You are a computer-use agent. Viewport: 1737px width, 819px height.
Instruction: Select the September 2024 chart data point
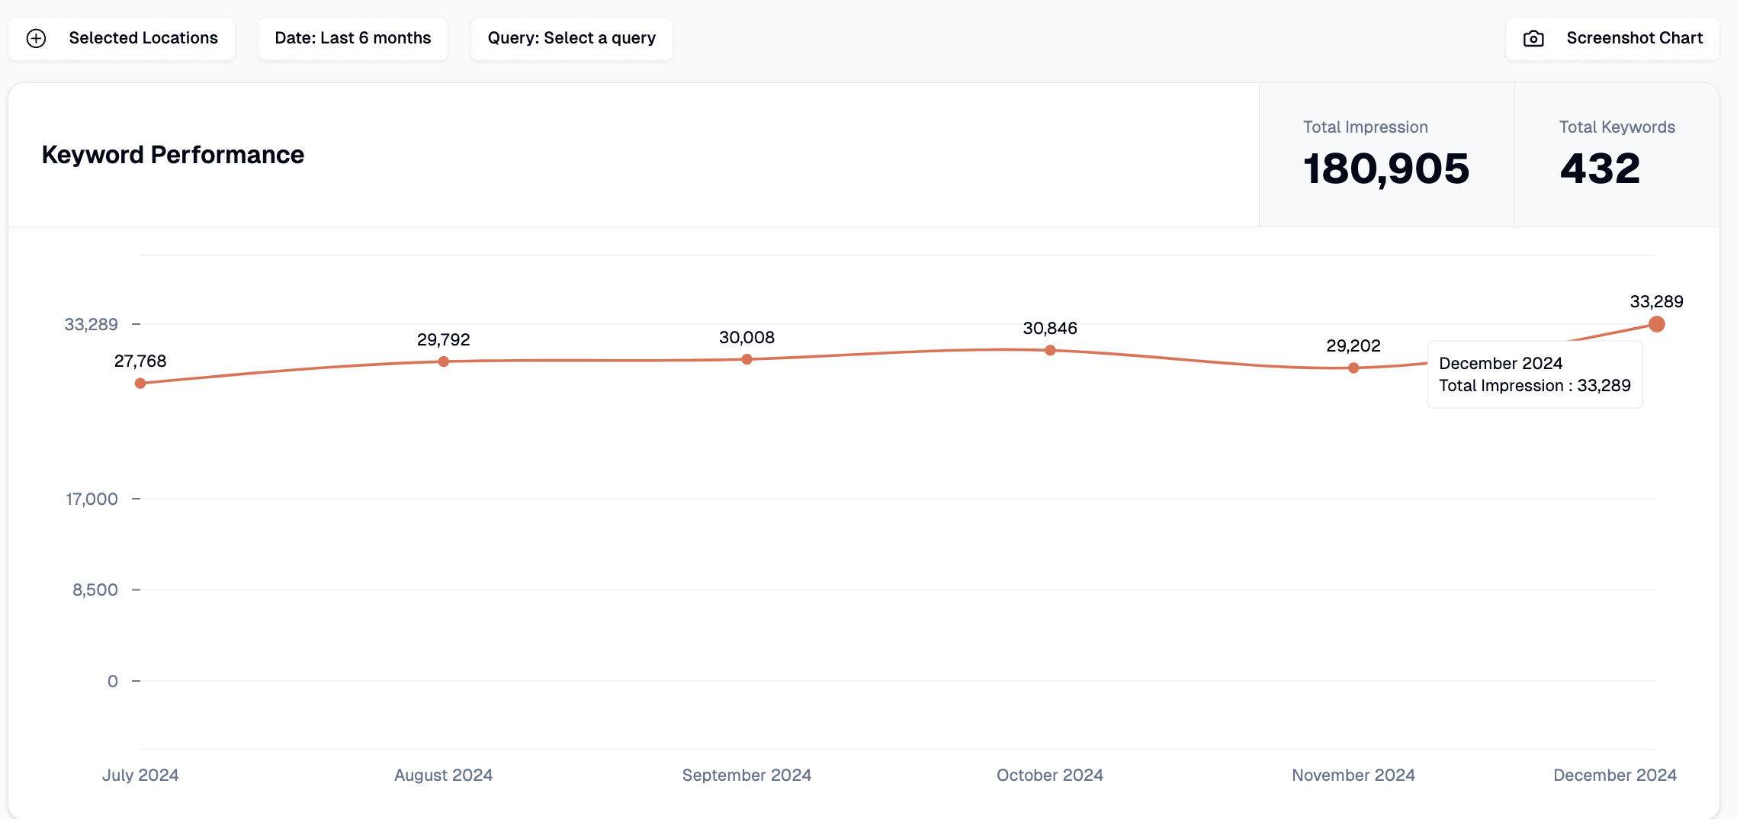747,359
